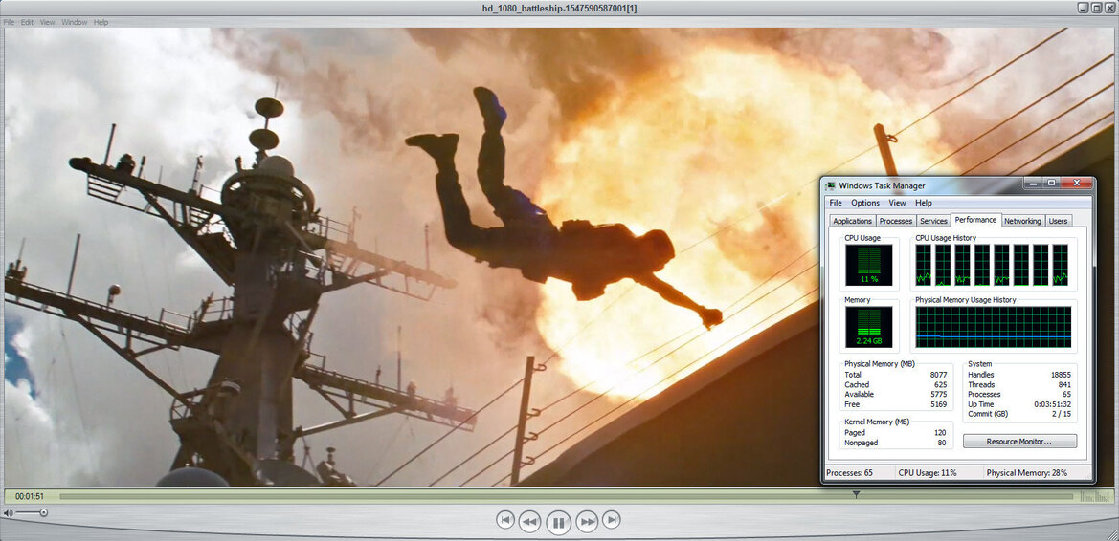This screenshot has height=541, width=1119.
Task: Pause the video with the center button
Action: (x=558, y=523)
